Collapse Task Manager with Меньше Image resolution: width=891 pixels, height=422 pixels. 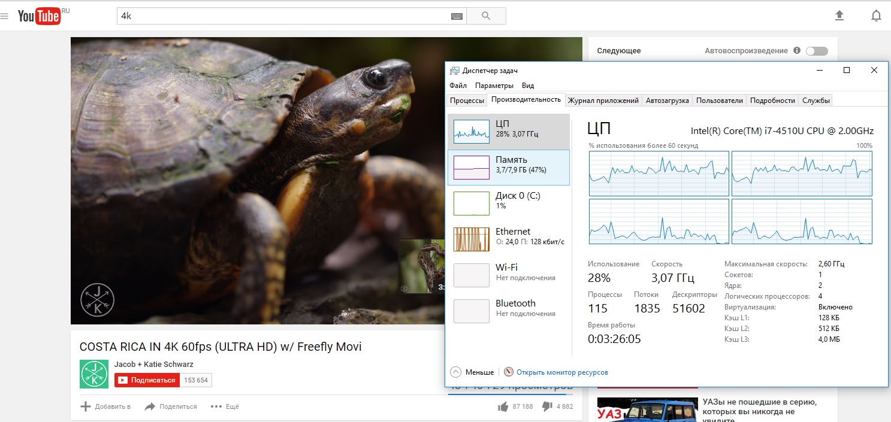(472, 372)
